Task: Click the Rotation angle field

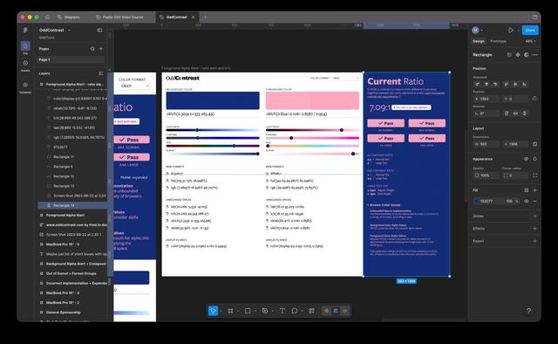Action: coord(487,114)
